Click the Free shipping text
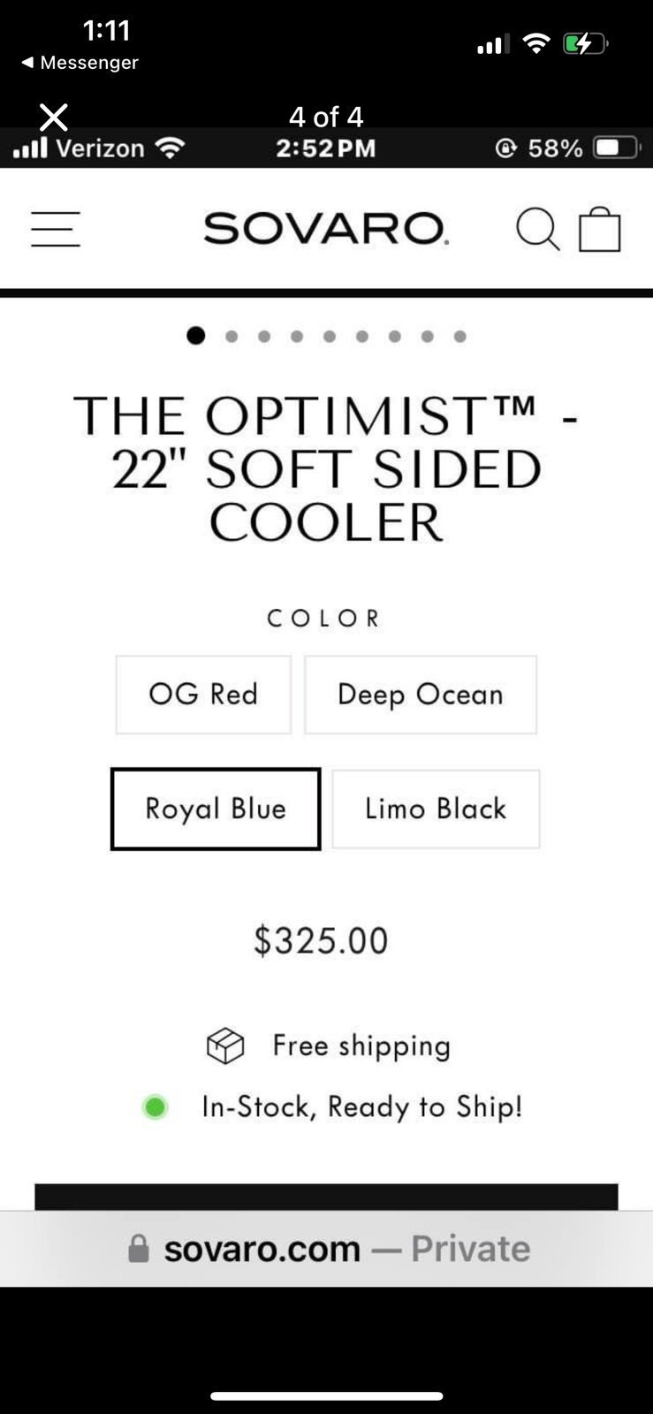The width and height of the screenshot is (653, 1414). point(361,1045)
